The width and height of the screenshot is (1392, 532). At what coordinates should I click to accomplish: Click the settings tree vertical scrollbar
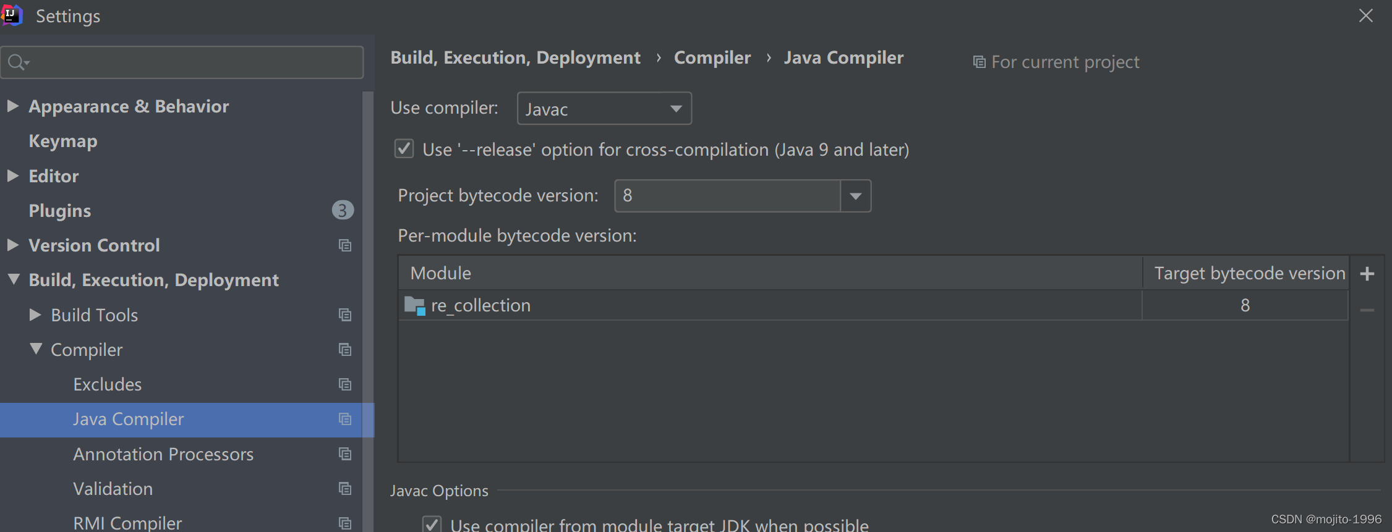pyautogui.click(x=367, y=311)
